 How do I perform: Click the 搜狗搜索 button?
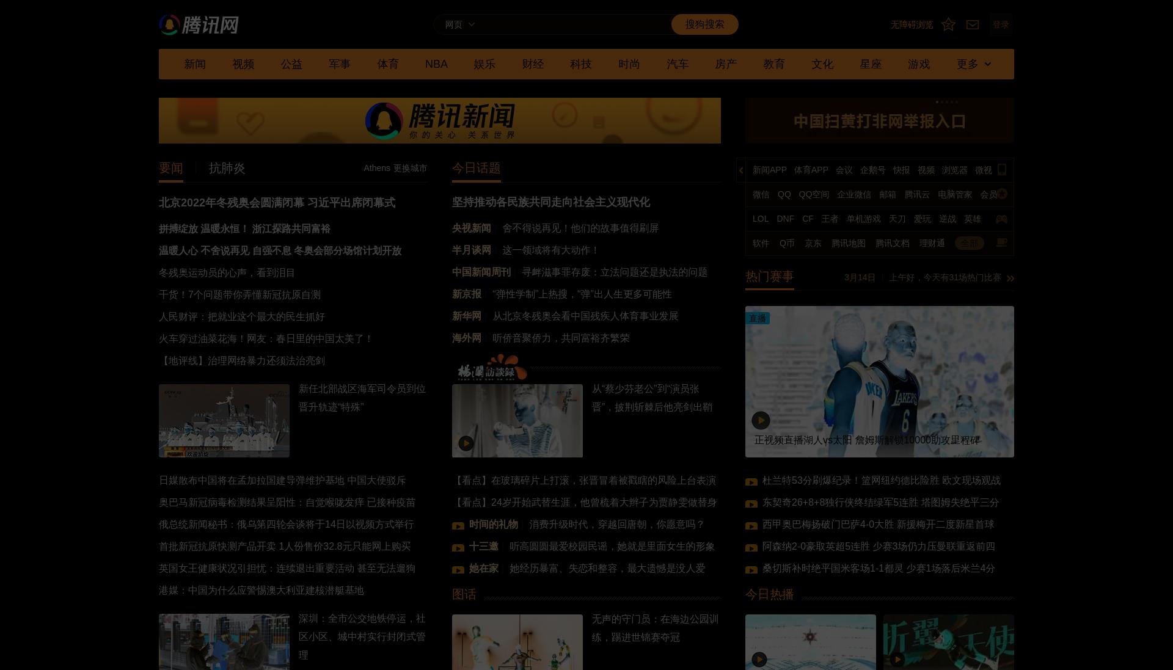coord(704,24)
